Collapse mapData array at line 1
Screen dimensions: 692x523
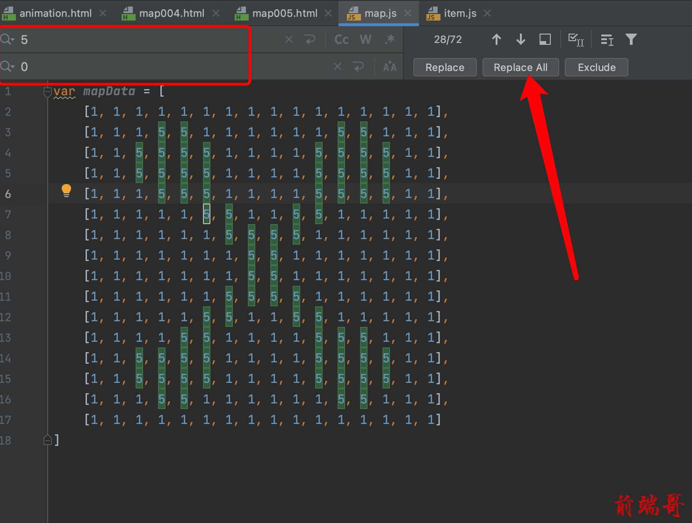coord(47,92)
